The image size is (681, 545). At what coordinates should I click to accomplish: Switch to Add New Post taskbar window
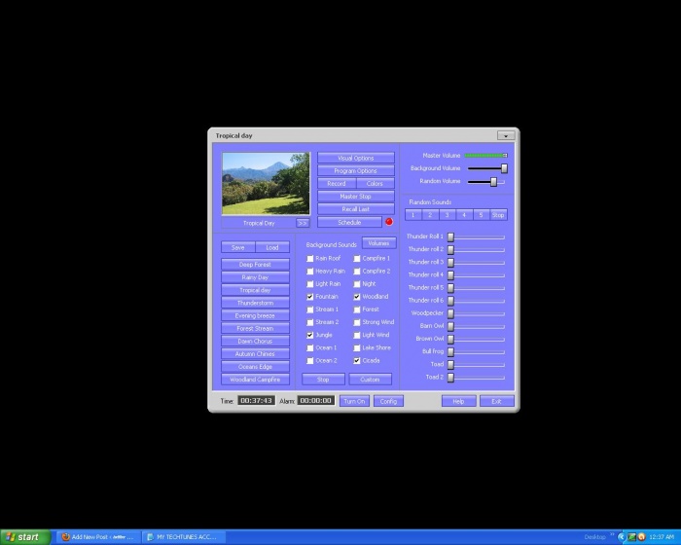tap(99, 537)
